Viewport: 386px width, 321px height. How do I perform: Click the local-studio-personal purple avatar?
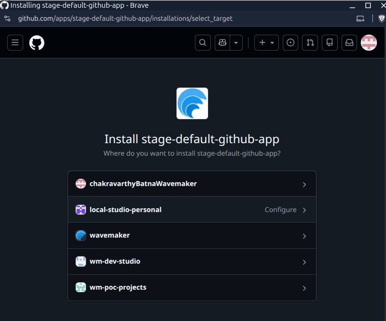81,210
